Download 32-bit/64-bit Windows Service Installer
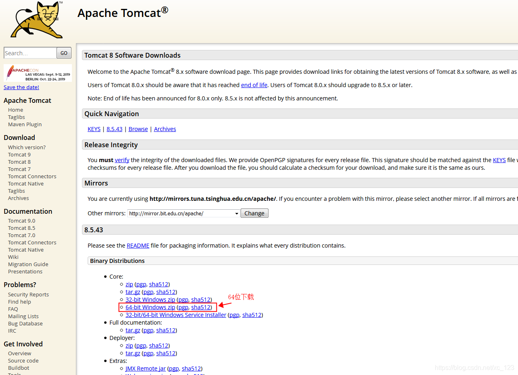This screenshot has width=518, height=375. pos(176,315)
